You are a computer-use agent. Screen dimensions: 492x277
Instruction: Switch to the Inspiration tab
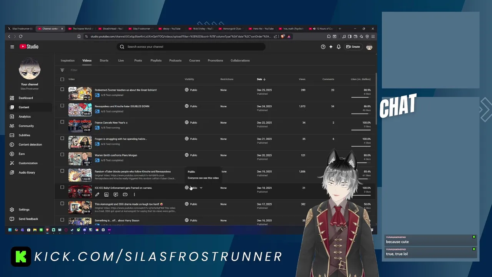pos(68,60)
